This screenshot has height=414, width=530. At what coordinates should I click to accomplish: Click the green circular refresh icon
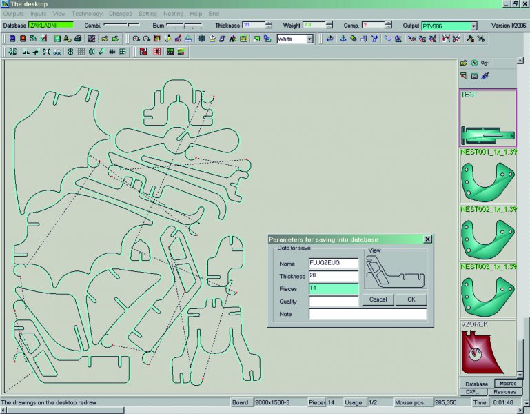point(474,63)
